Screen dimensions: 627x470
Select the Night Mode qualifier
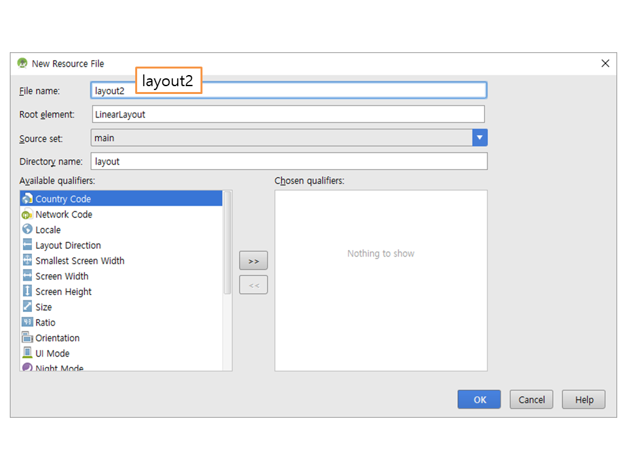59,368
